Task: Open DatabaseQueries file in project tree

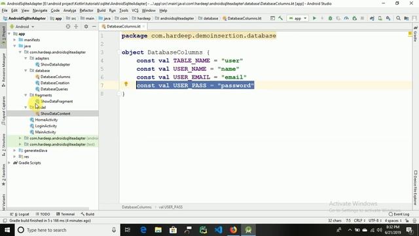Action: click(54, 89)
